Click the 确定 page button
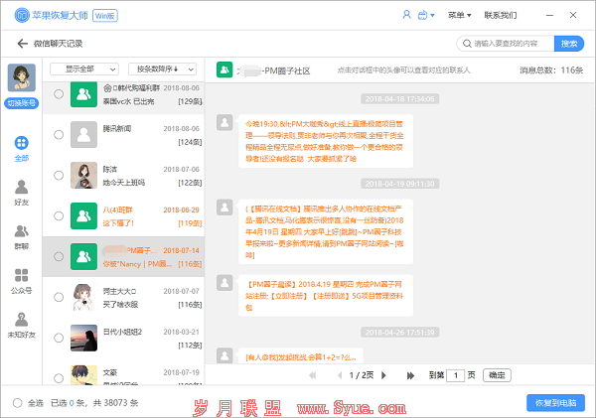This screenshot has height=418, width=596. (497, 375)
